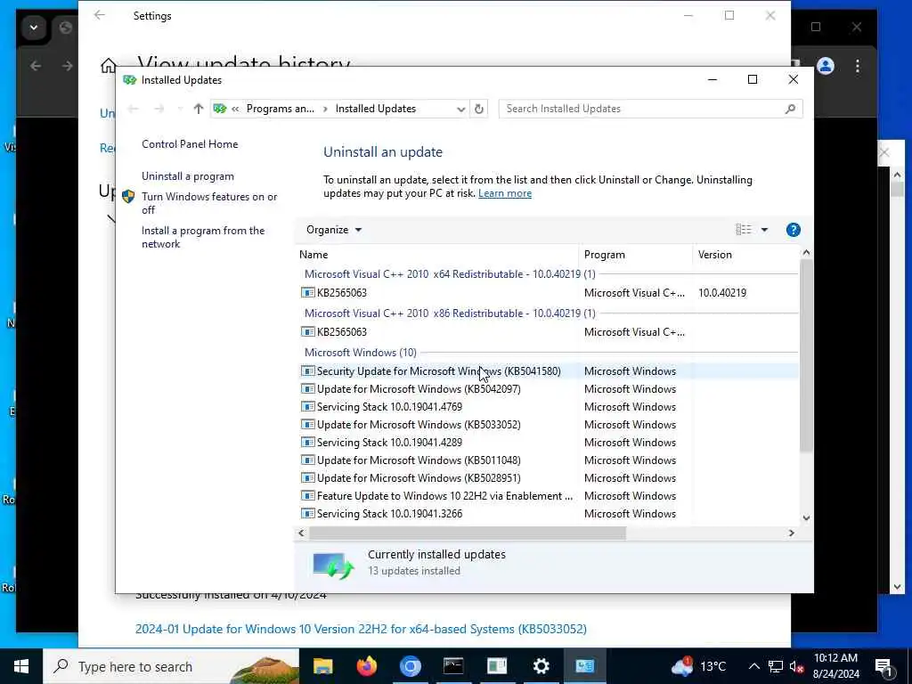
Task: Open Settings gear in taskbar
Action: tap(541, 666)
